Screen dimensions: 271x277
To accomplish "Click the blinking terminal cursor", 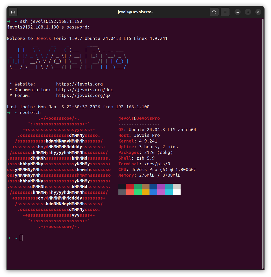I will (22, 238).
